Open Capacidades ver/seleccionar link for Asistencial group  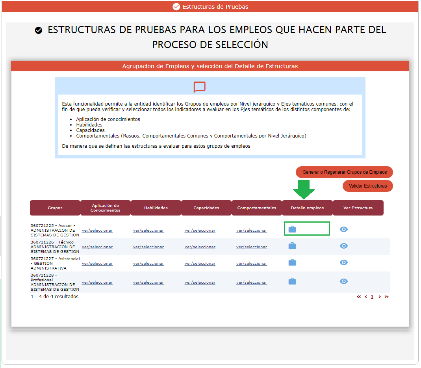click(200, 264)
